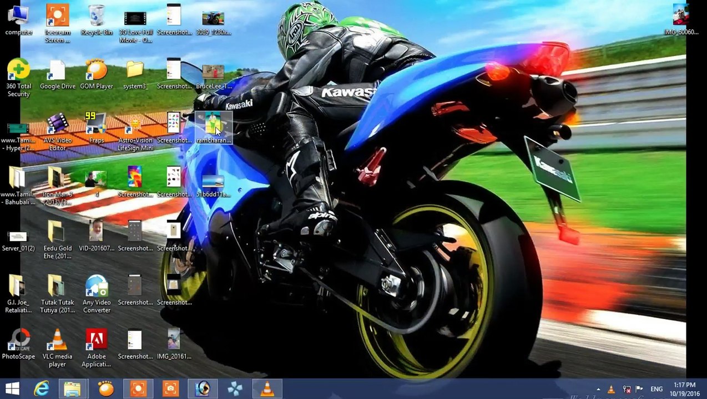Select the Adobe Application desktop shortcut
Image resolution: width=707 pixels, height=399 pixels.
[x=97, y=348]
